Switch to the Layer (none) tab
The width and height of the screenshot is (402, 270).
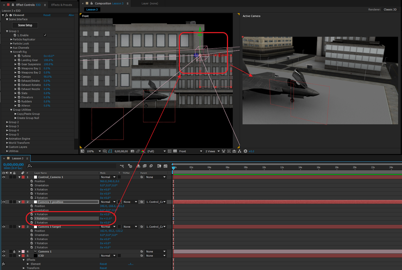pyautogui.click(x=150, y=3)
